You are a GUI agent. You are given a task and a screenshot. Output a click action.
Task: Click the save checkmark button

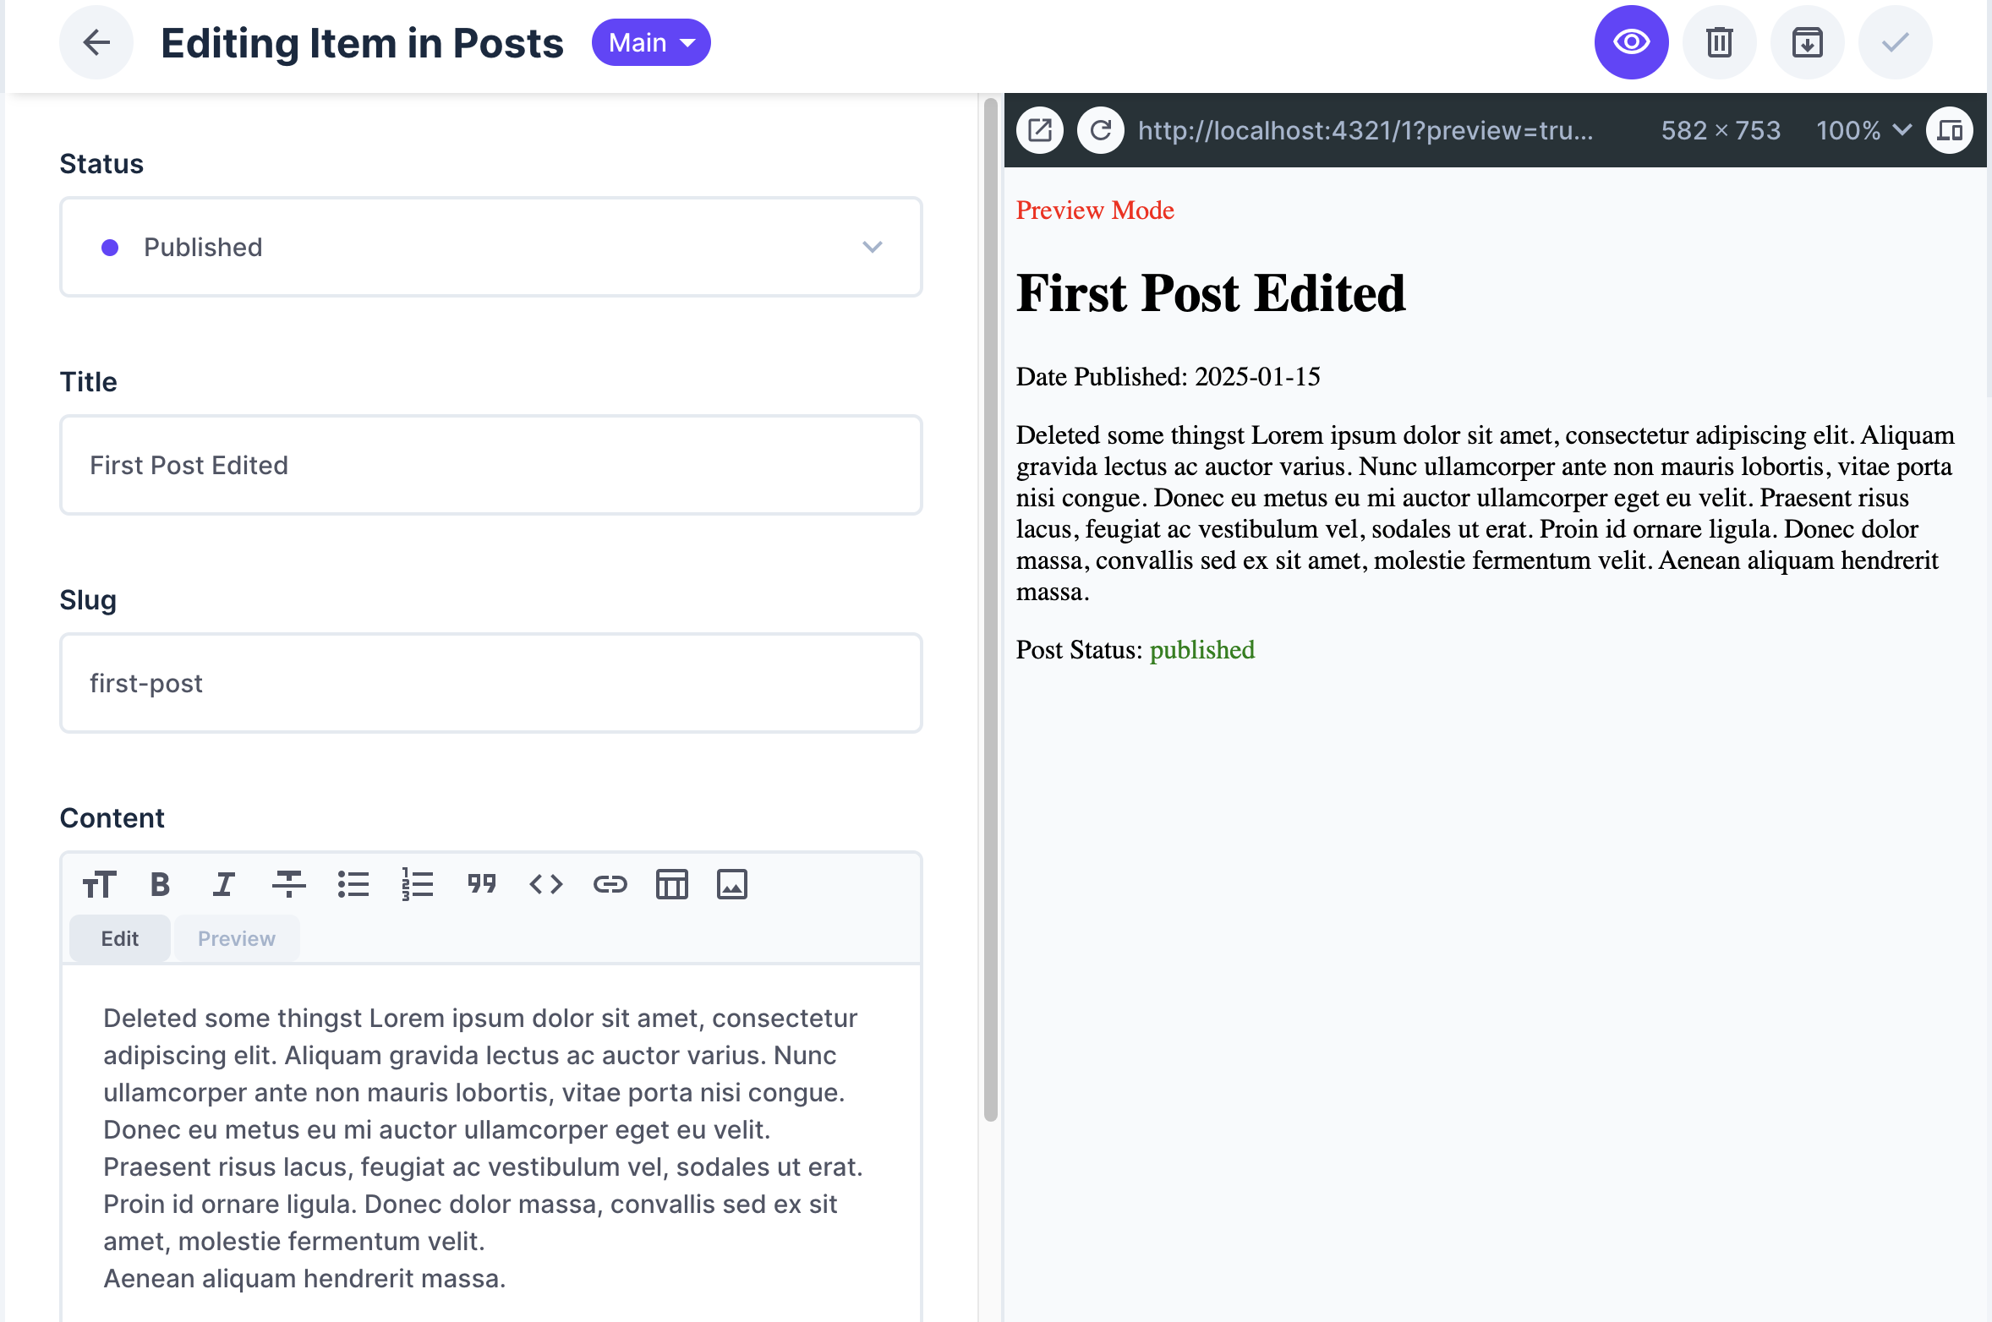(1895, 42)
